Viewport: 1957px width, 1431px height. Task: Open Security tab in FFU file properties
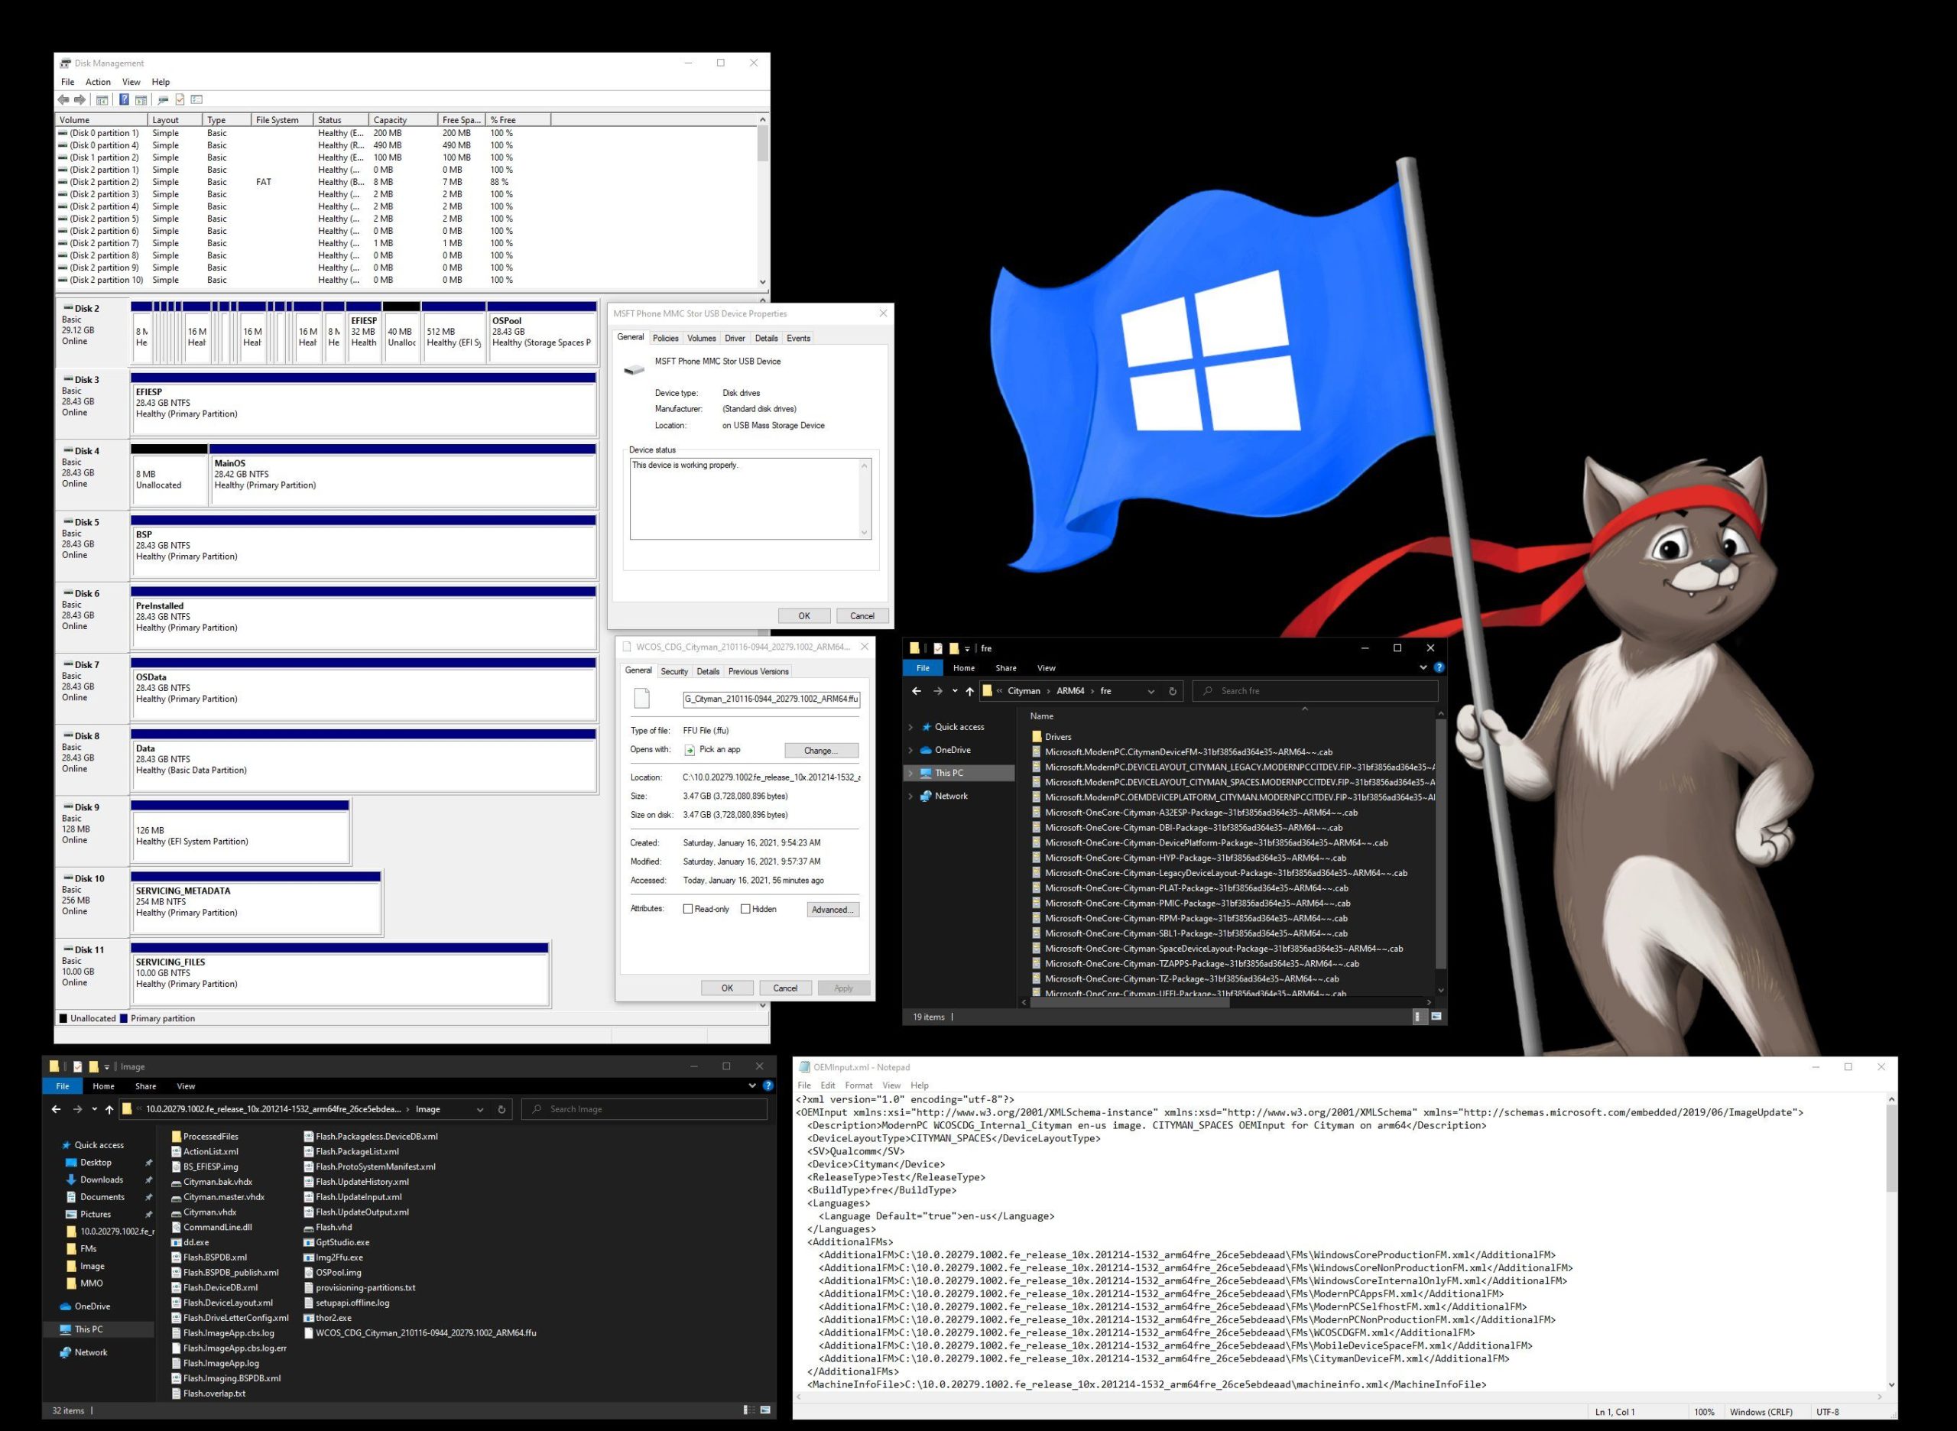[674, 671]
